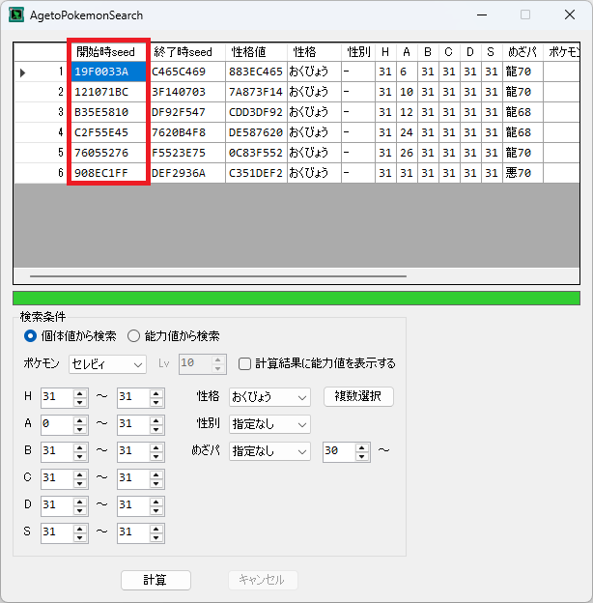Close the AgetoPokemonSearch window
This screenshot has width=593, height=603.
coord(570,15)
